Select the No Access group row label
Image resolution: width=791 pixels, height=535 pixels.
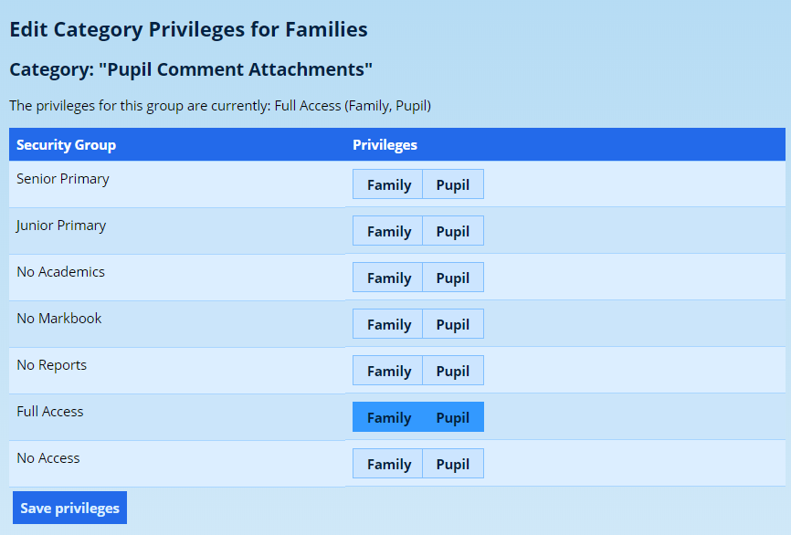[48, 458]
